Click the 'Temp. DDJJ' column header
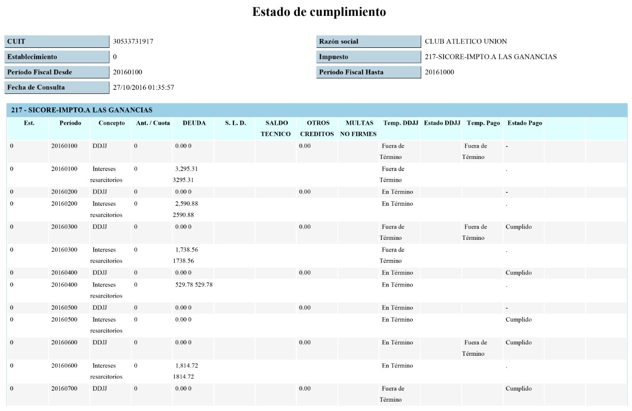The width and height of the screenshot is (632, 411). pos(400,123)
